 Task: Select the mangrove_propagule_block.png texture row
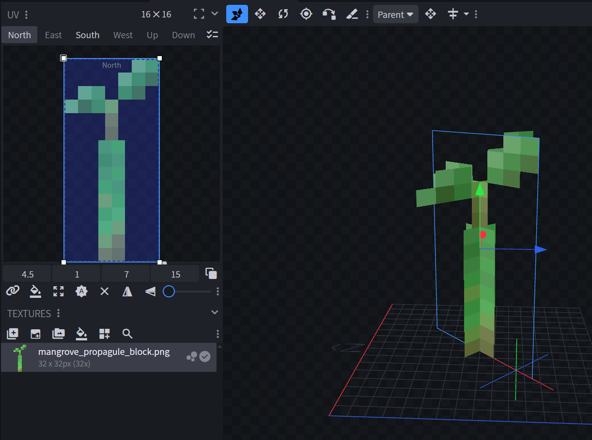click(109, 357)
